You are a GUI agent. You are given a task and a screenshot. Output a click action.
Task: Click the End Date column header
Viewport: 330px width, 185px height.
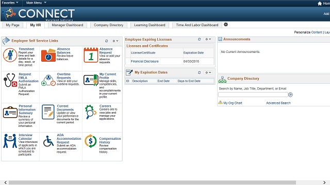163,81
